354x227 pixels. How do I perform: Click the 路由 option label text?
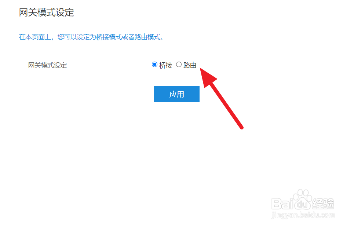pos(190,65)
